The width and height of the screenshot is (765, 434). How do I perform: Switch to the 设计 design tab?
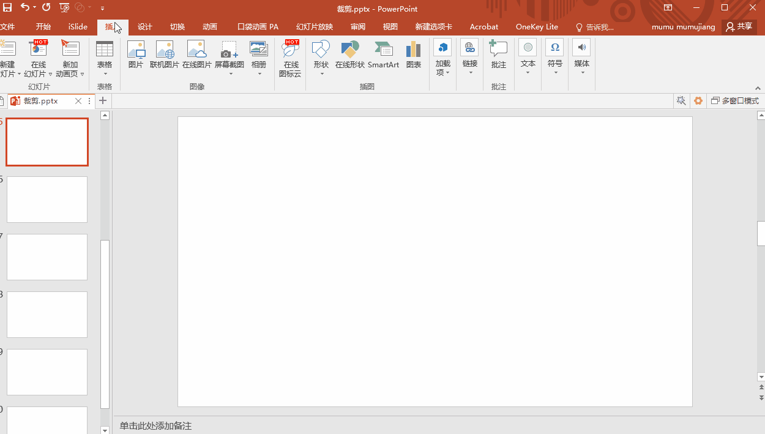tap(145, 27)
